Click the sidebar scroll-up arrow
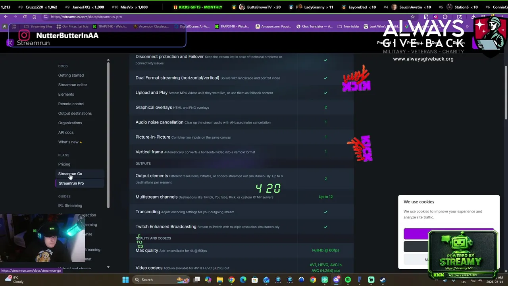The width and height of the screenshot is (508, 286). click(x=108, y=60)
